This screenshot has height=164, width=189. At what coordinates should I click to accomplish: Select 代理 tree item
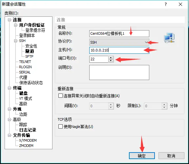tap(23, 77)
